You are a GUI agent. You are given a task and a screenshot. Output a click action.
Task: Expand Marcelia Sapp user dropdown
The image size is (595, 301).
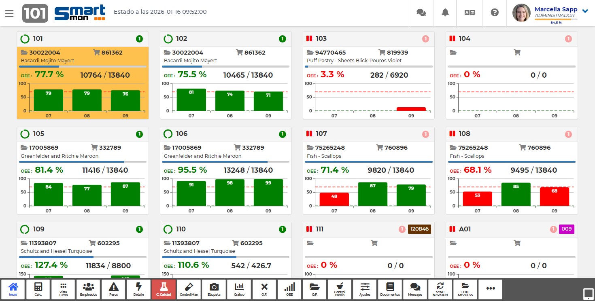585,11
